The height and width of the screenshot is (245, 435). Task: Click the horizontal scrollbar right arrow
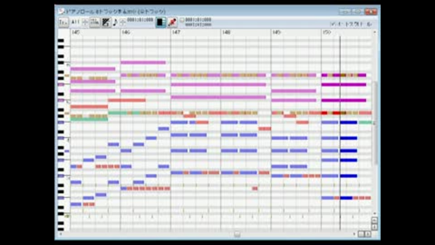pyautogui.click(x=354, y=234)
